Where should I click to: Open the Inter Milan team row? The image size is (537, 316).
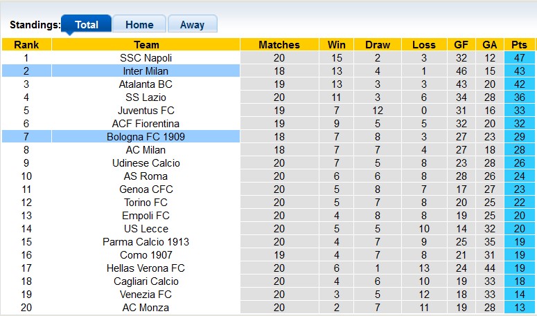tap(146, 71)
